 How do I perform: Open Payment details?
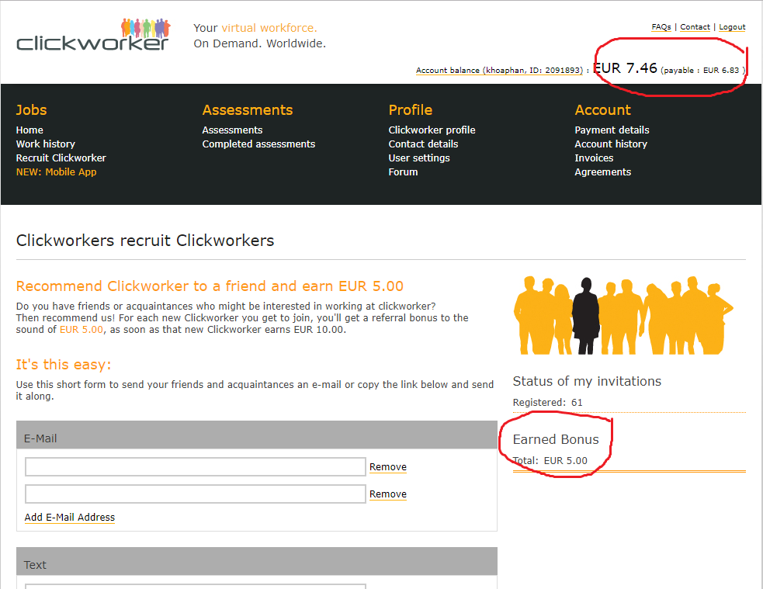(612, 130)
